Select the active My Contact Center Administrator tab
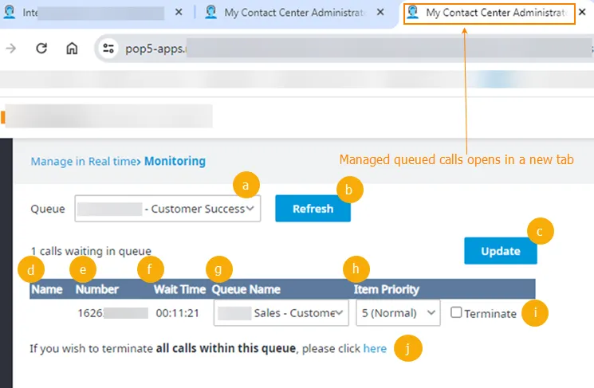Screen dimensions: 594x388 click(489, 14)
